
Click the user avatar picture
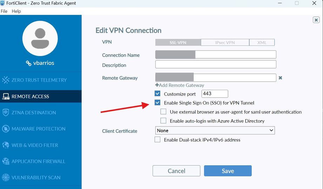[x=40, y=38]
